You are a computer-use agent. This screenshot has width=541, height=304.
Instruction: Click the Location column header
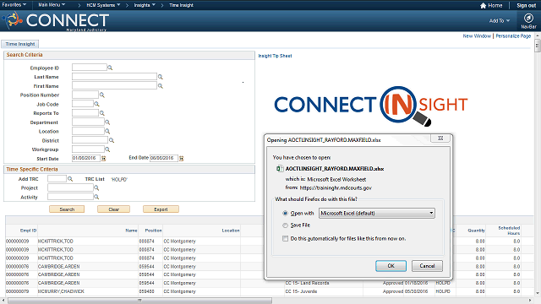231,231
